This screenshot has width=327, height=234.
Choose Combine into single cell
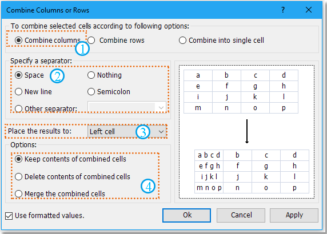[x=182, y=40]
